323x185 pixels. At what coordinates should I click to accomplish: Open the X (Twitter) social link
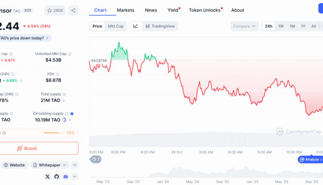[47, 176]
